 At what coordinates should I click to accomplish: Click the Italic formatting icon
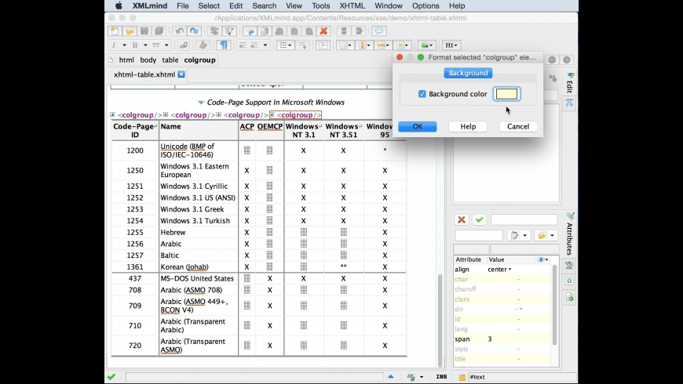[114, 45]
